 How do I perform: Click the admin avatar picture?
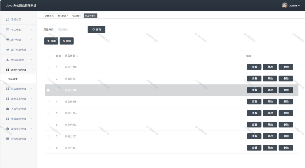(x=284, y=5)
